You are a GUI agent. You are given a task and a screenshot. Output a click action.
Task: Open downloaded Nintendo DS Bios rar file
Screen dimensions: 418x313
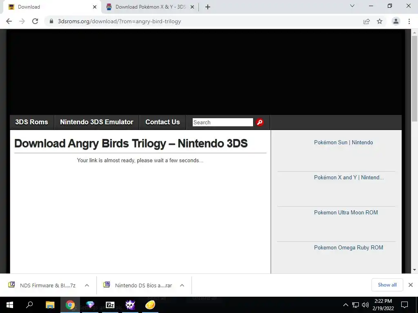138,285
